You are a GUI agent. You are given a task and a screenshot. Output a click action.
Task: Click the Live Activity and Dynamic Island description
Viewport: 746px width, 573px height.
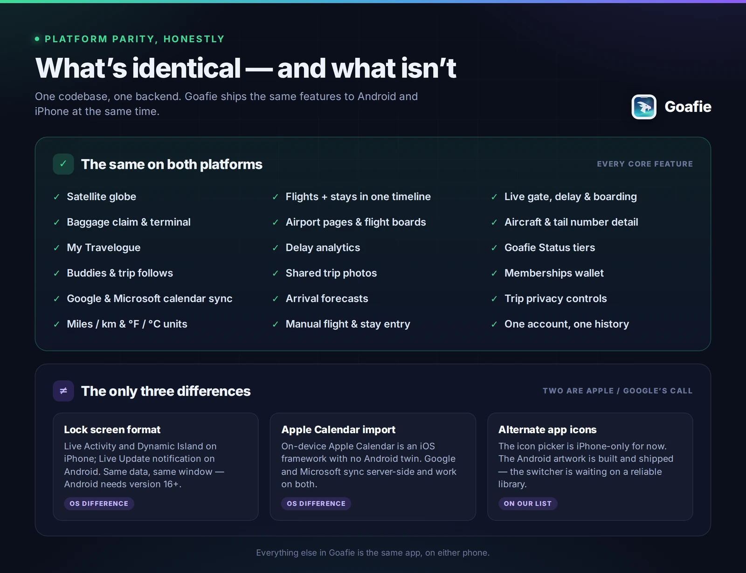144,465
